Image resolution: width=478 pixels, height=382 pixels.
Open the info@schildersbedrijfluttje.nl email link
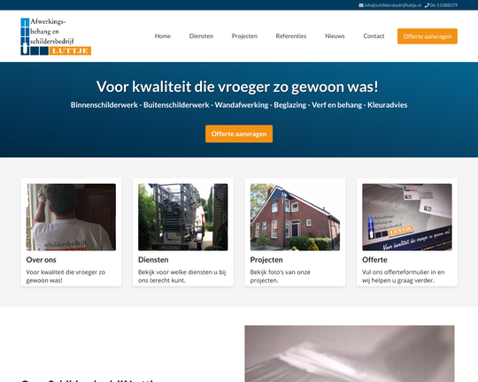point(393,5)
